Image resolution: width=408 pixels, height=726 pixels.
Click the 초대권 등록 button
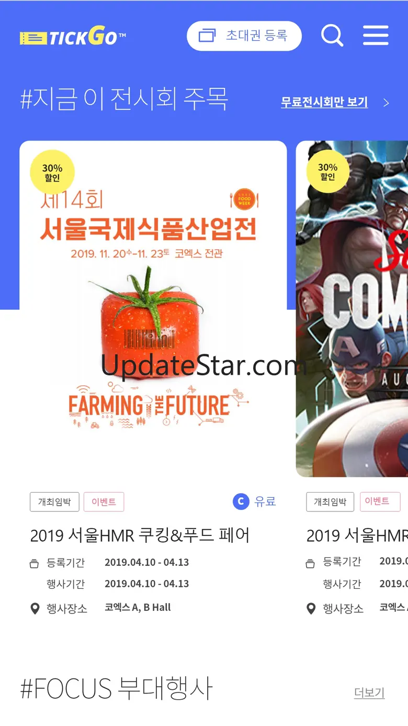(244, 36)
